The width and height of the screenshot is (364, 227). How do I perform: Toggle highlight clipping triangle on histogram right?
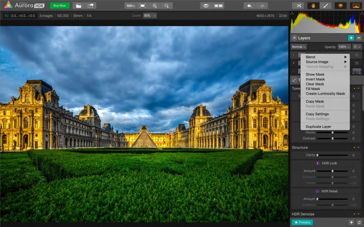[362, 13]
